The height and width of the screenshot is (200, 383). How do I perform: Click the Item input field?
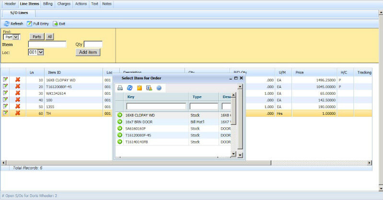47,44
